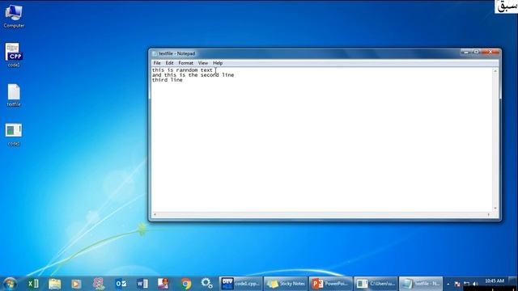Viewport: 518px width, 291px height.
Task: Click the pink flower icon in taskbar
Action: [99, 284]
